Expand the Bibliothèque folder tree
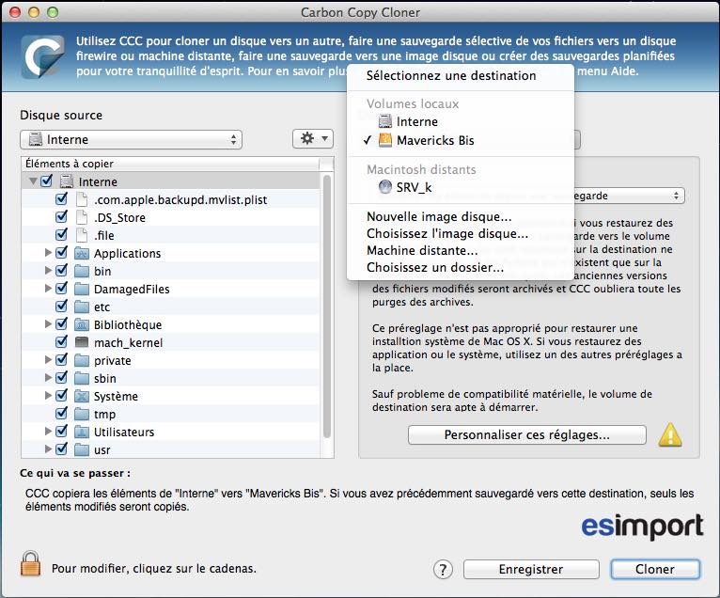720x598 pixels. [x=48, y=324]
